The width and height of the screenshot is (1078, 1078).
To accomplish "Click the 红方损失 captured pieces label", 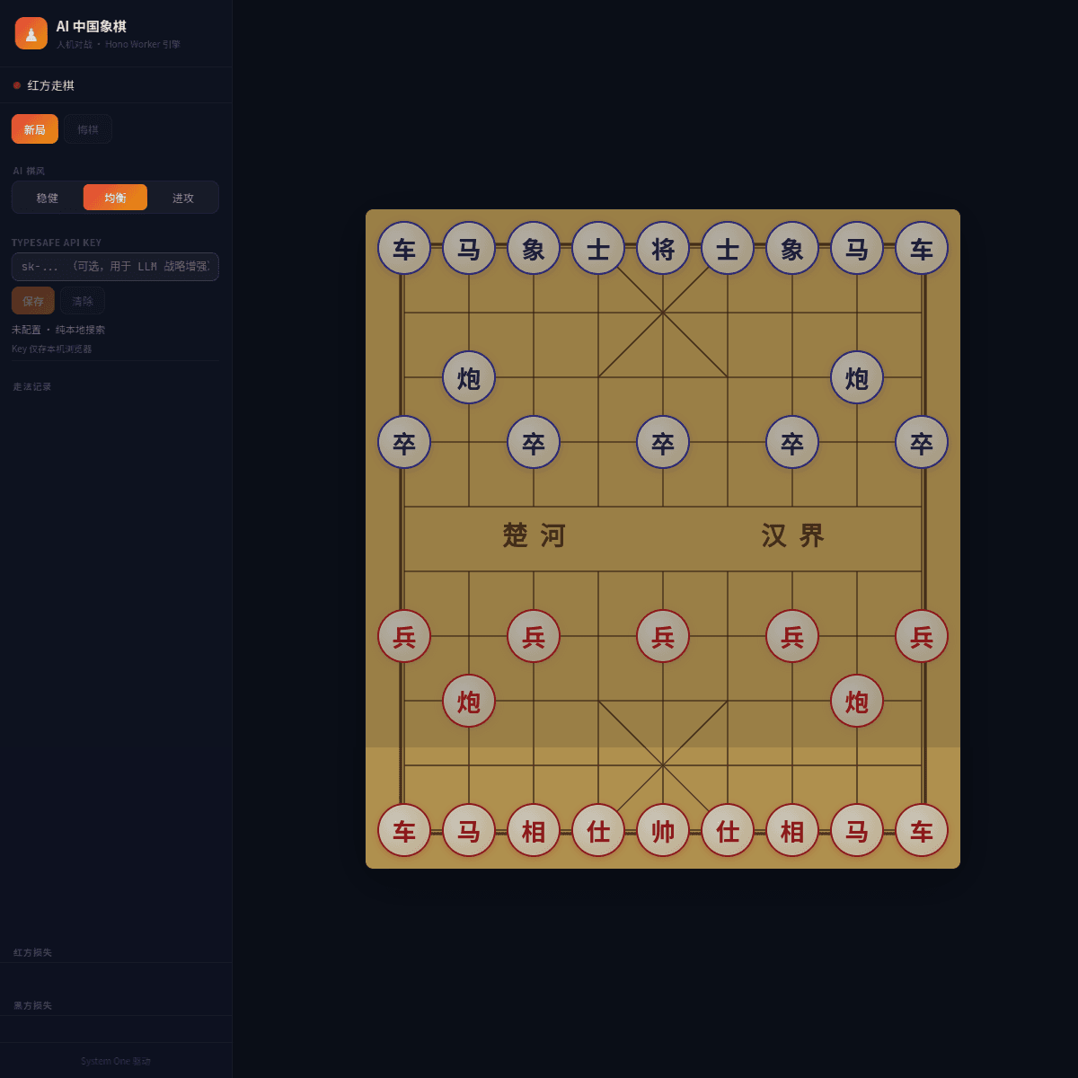I will pyautogui.click(x=32, y=952).
